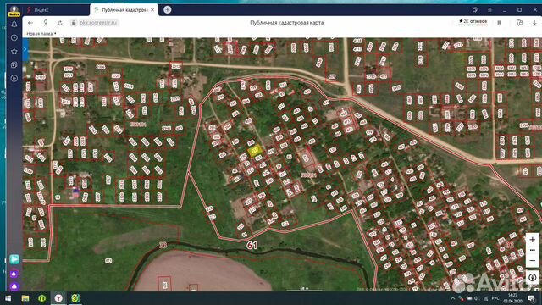Go back with the left arrow button
542x305 pixels.
click(30, 23)
